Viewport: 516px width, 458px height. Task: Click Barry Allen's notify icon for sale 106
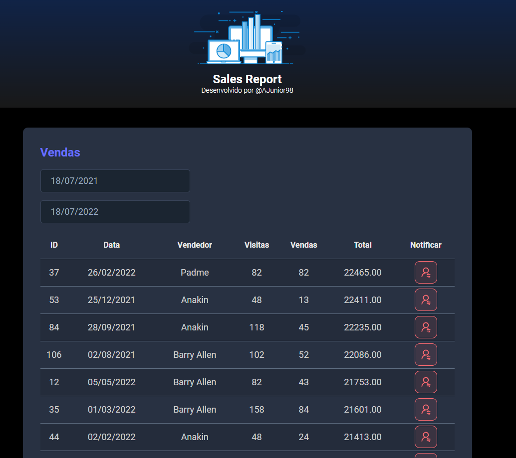coord(426,354)
